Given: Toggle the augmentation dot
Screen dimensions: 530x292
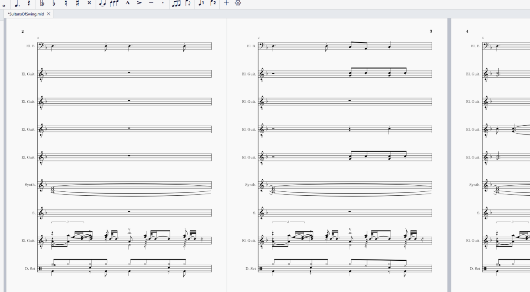Looking at the screenshot, I should click(x=17, y=3).
